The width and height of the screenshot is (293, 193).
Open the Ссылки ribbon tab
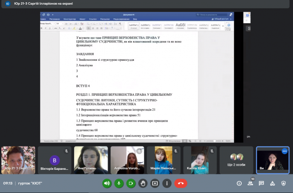click(x=93, y=19)
